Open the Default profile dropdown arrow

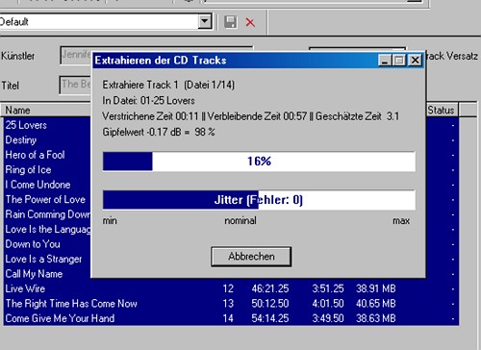click(205, 22)
